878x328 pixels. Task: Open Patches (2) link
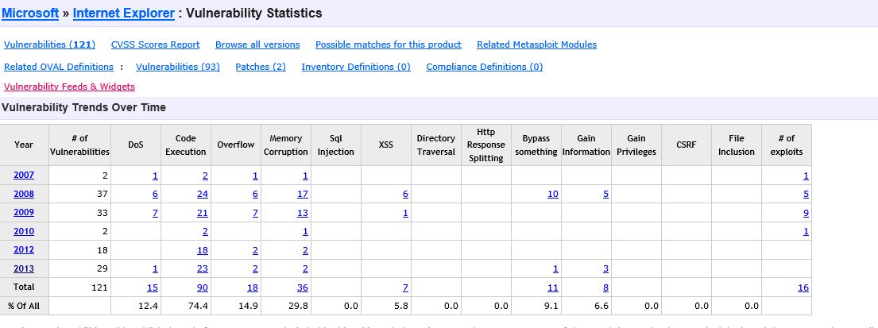tap(261, 67)
